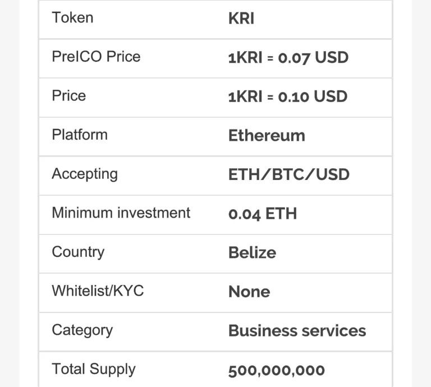
Task: Select the 0.04 ETH value
Action: click(x=263, y=214)
